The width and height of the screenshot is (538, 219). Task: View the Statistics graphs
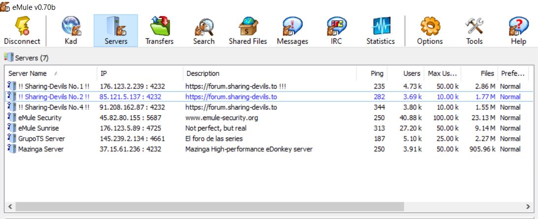(381, 31)
